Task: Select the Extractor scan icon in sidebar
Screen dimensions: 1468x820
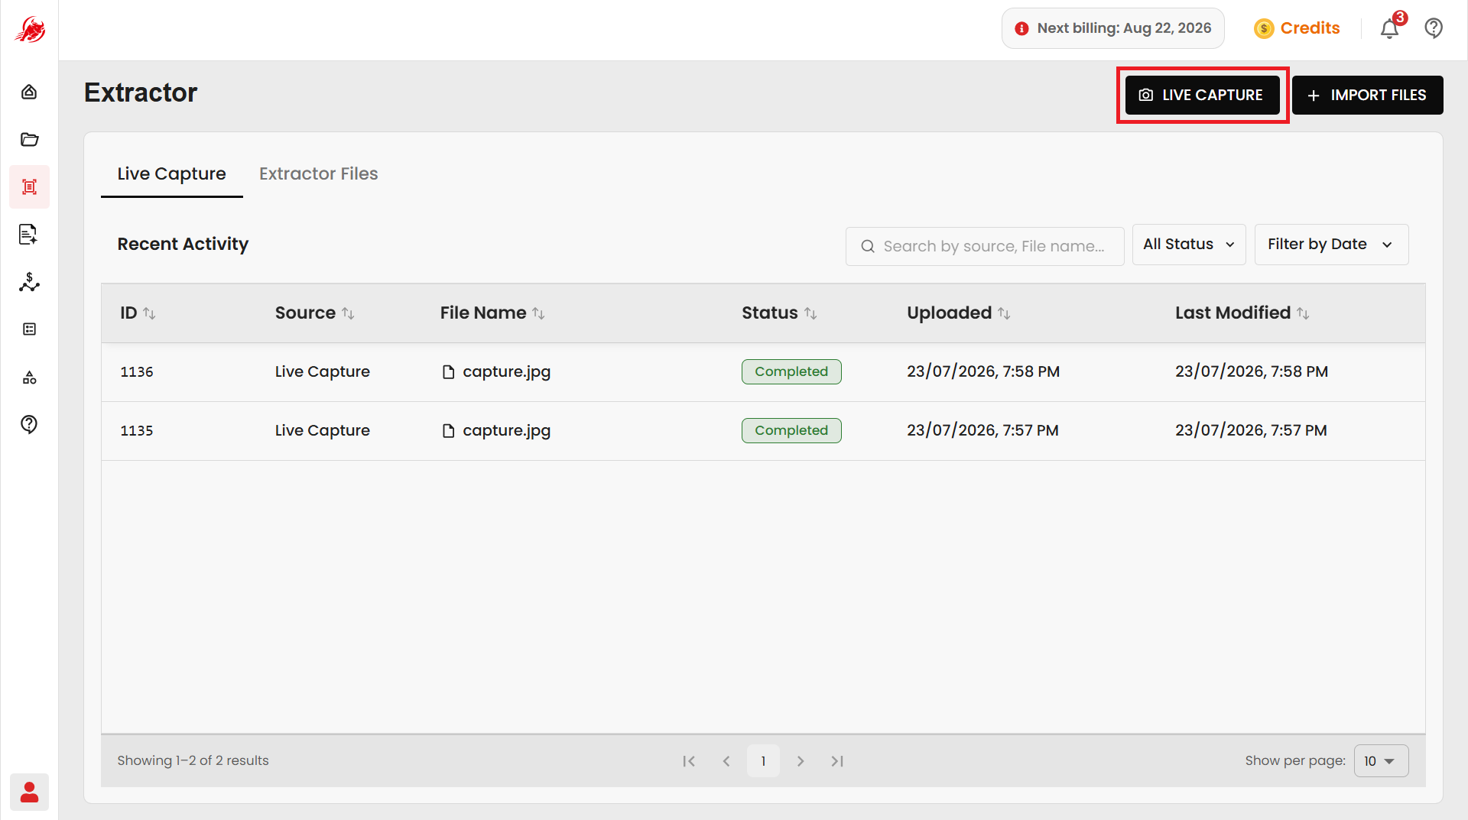Action: (29, 186)
